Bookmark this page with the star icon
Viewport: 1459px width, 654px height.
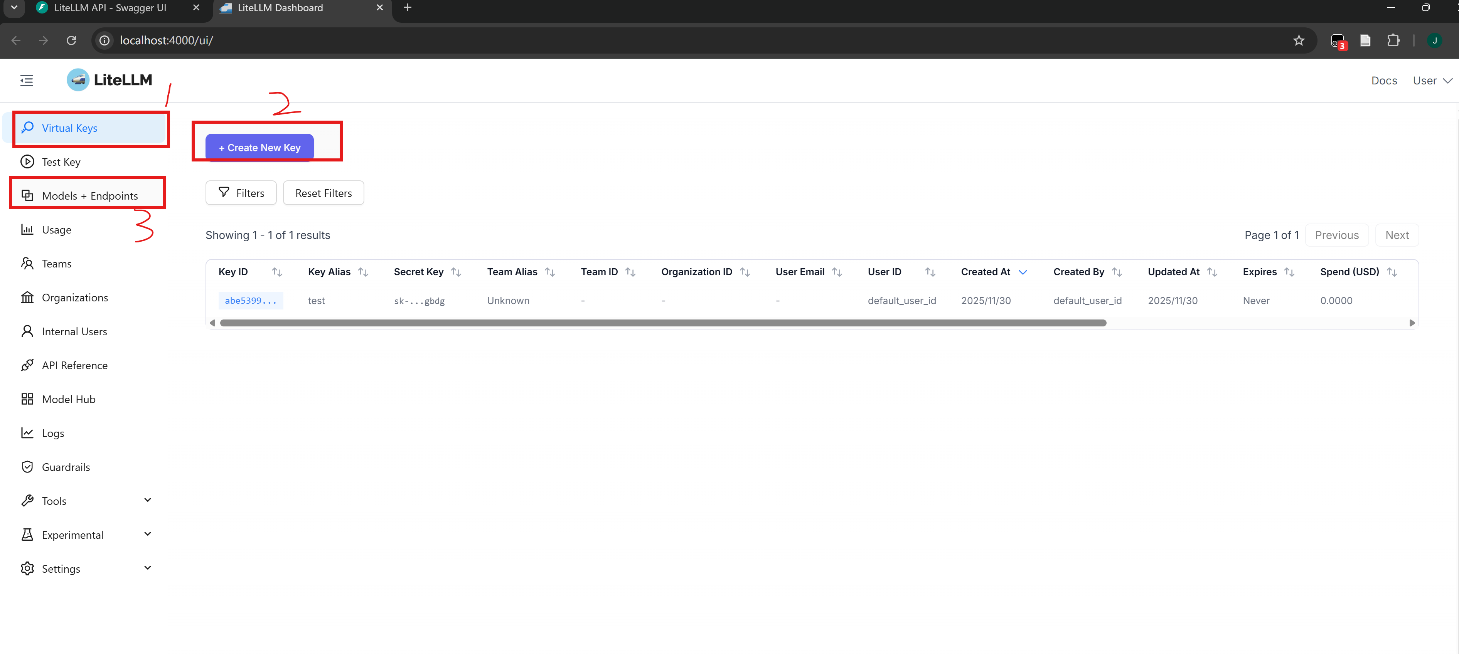click(1299, 40)
